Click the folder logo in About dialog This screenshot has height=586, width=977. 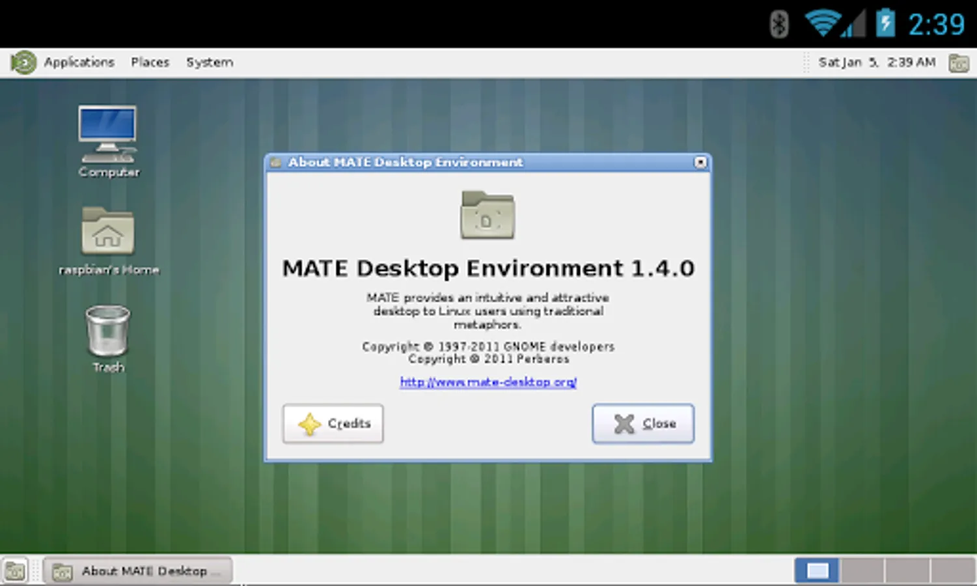point(488,215)
